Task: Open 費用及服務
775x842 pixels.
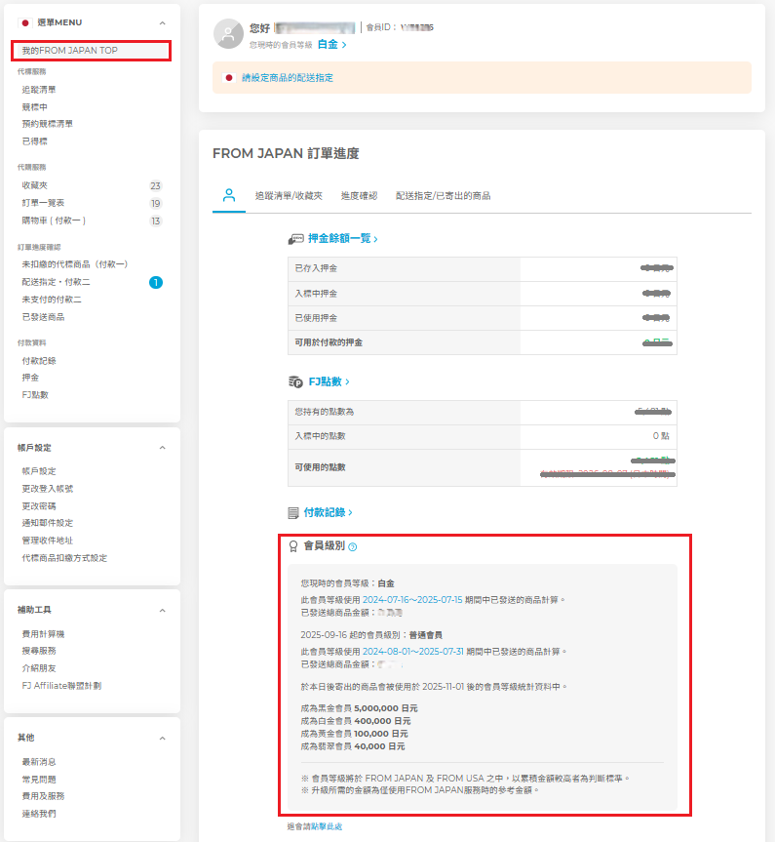Action: [x=43, y=796]
